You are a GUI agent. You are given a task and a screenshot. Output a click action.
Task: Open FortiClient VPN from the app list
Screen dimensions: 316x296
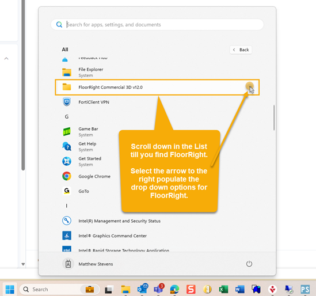point(157,102)
